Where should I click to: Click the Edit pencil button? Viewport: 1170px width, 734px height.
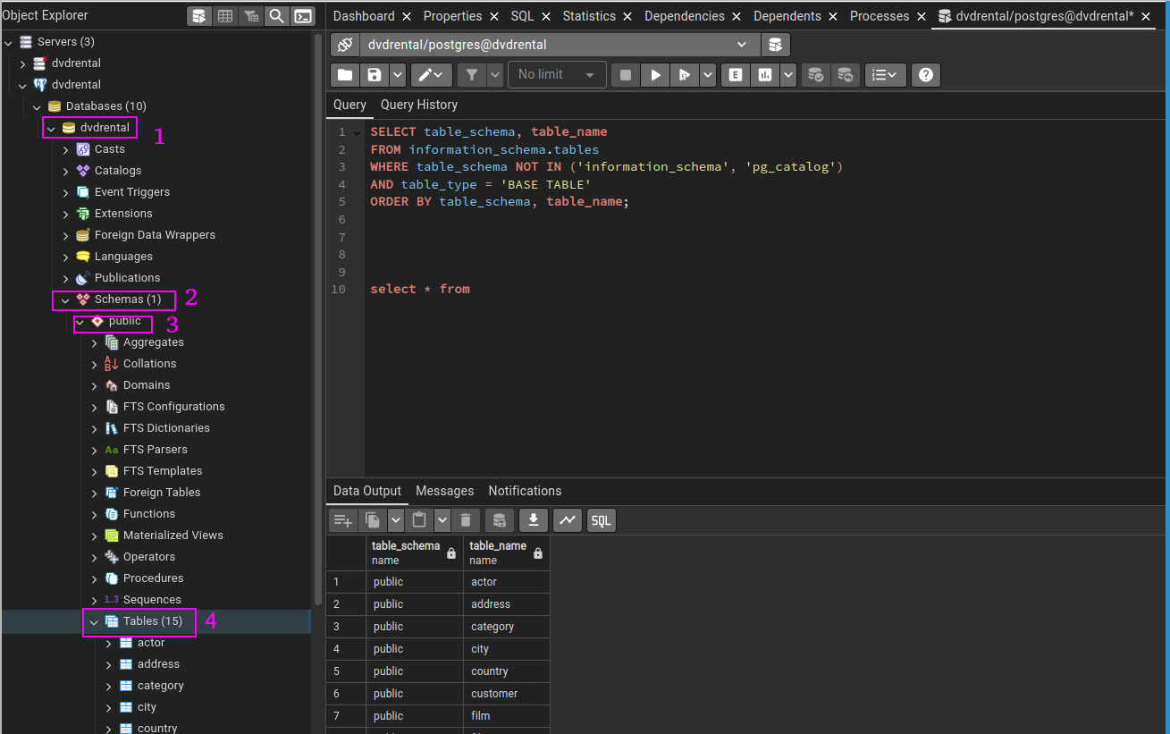(432, 75)
